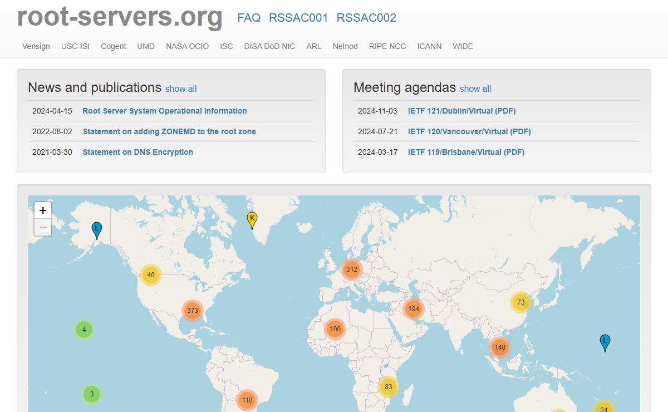The image size is (668, 412).
Task: Go to the root-servers.org home title
Action: (x=120, y=17)
